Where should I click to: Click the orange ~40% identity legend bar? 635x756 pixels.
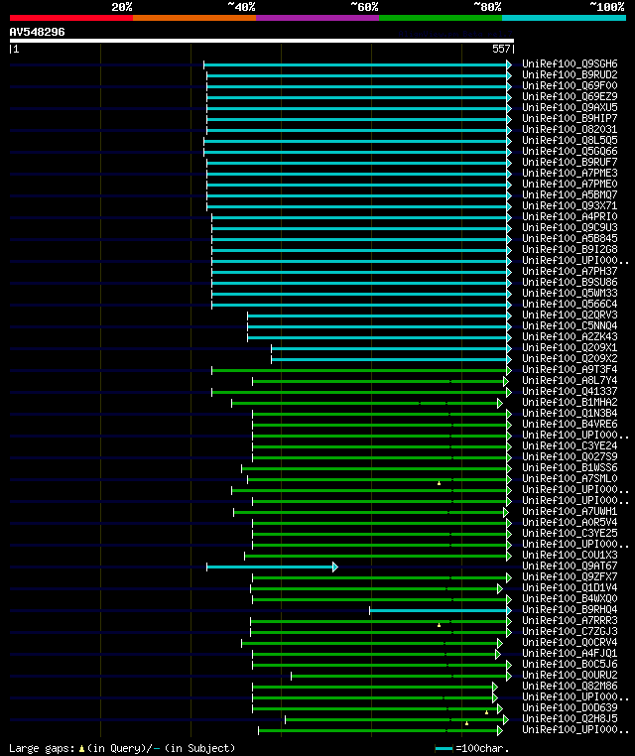point(194,18)
